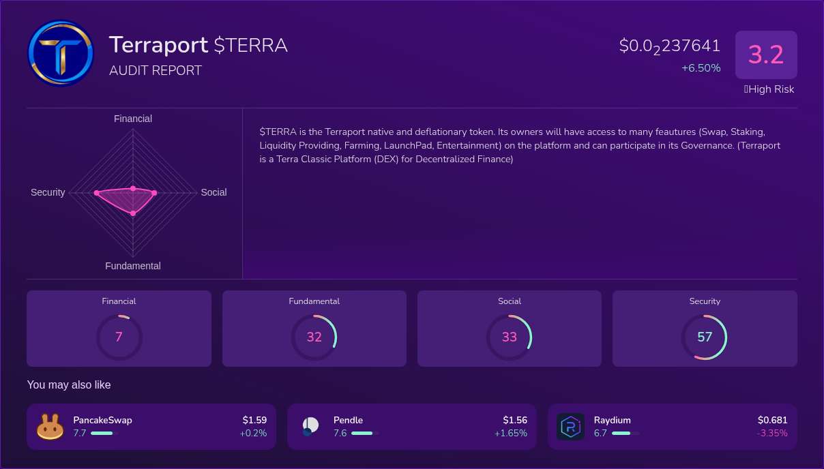Image resolution: width=824 pixels, height=469 pixels.
Task: Click the Financial label on the radar chart
Action: click(x=132, y=119)
